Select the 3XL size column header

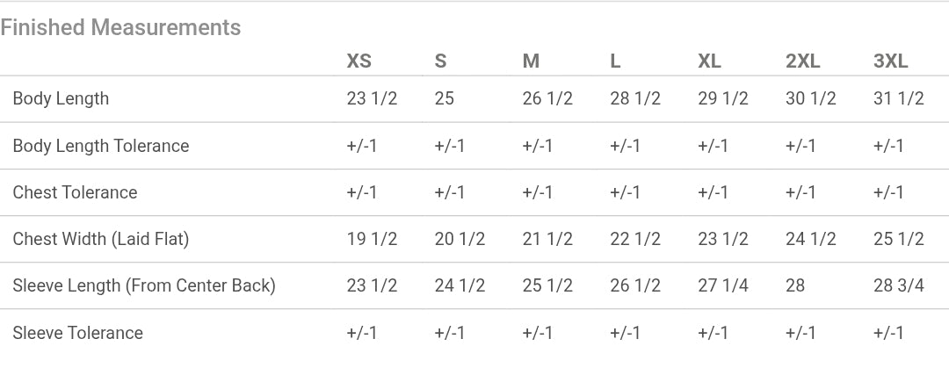coord(890,61)
